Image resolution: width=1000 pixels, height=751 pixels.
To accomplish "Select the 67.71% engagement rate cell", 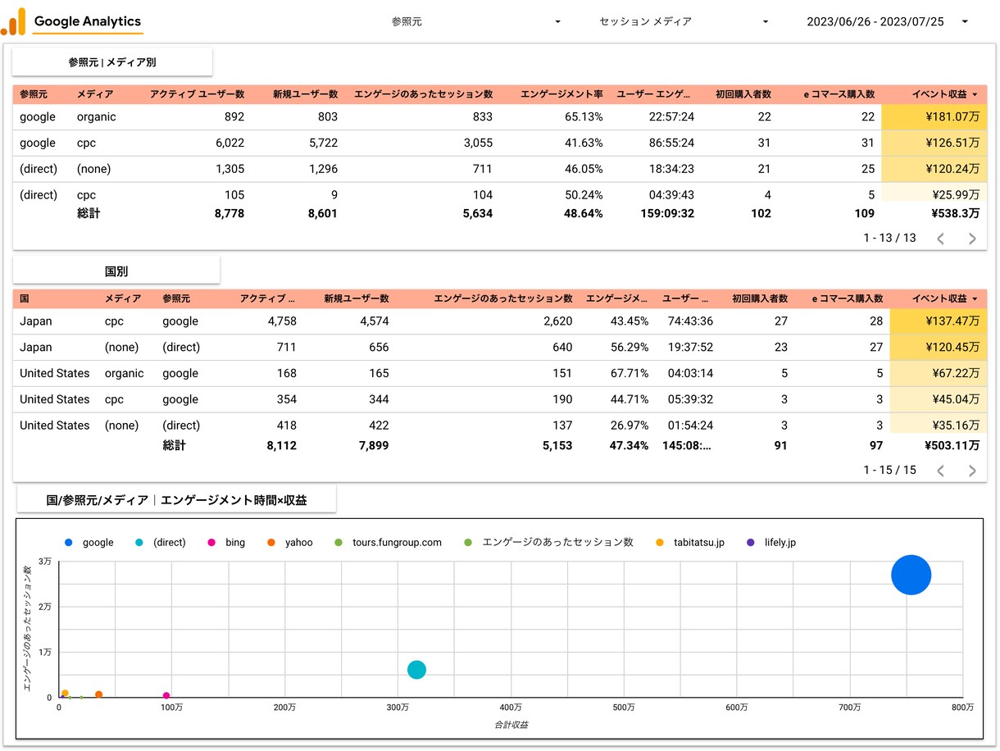I will (x=630, y=374).
